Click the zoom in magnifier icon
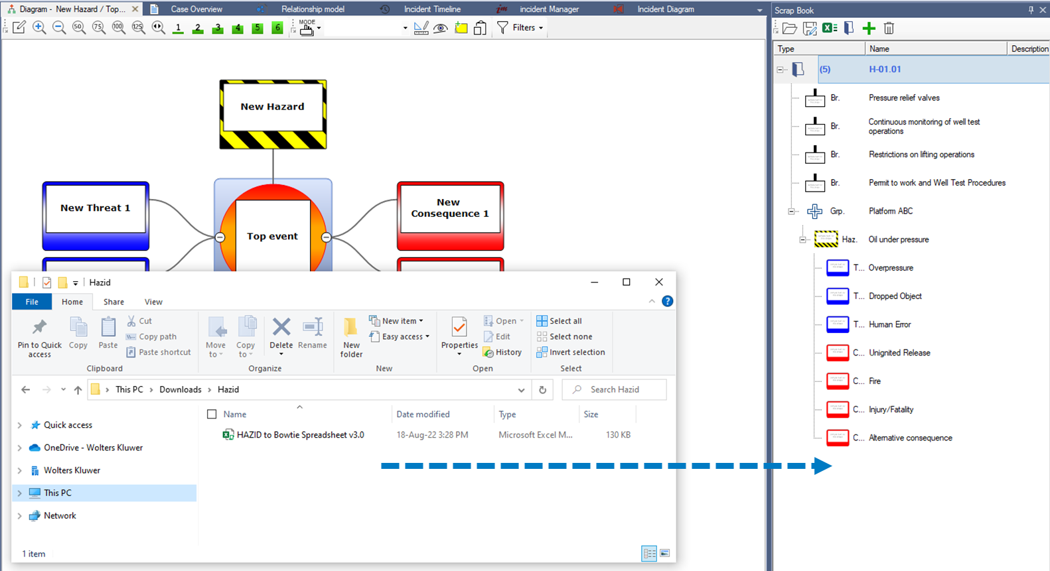1050x571 pixels. coord(39,28)
